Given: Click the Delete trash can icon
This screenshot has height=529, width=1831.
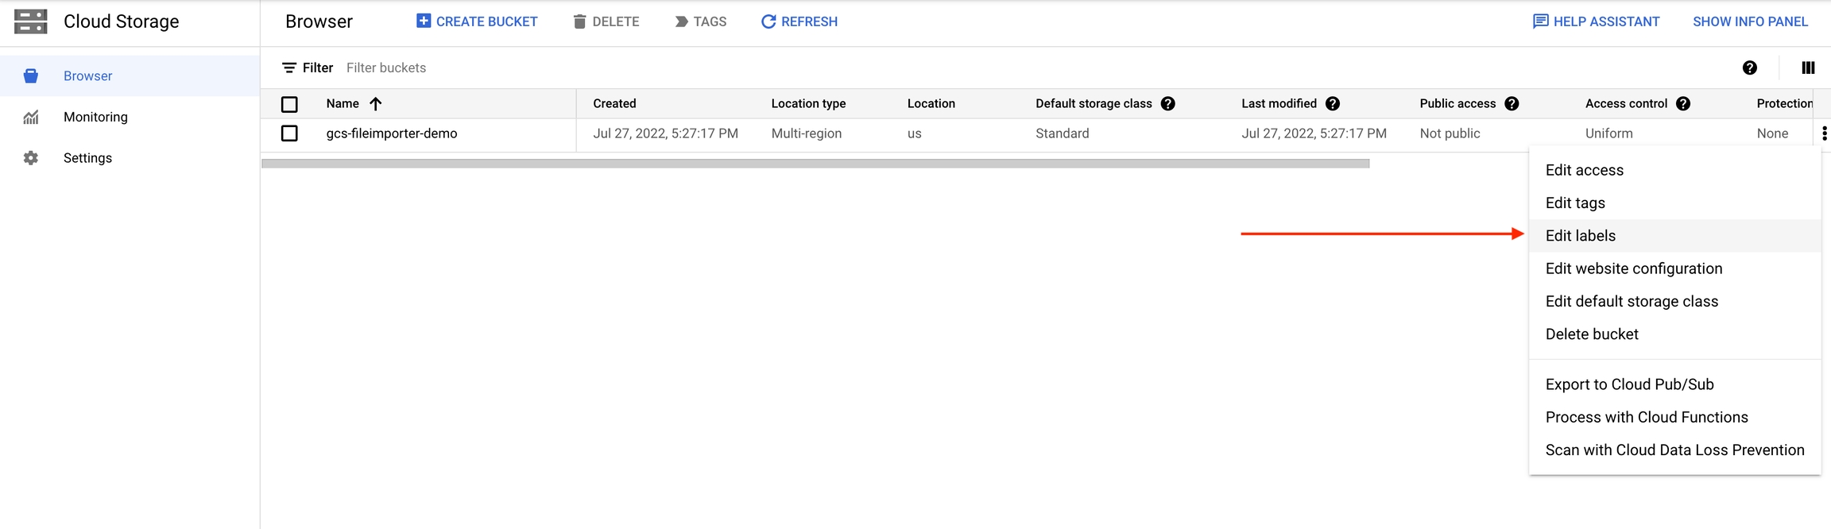Looking at the screenshot, I should coord(580,21).
